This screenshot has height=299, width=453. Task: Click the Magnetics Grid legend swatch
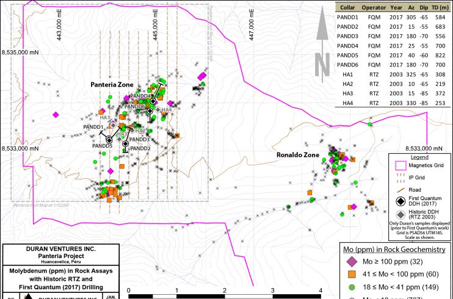(400, 166)
